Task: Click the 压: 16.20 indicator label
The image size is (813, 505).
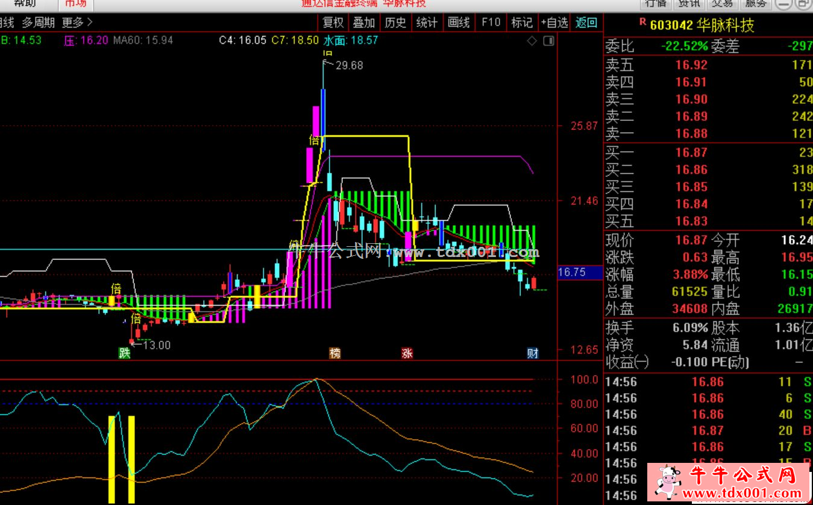Action: click(86, 41)
